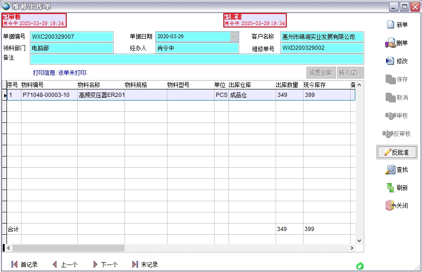This screenshot has width=422, height=272.
Task: Click the green status icon at bottom right
Action: click(x=360, y=265)
